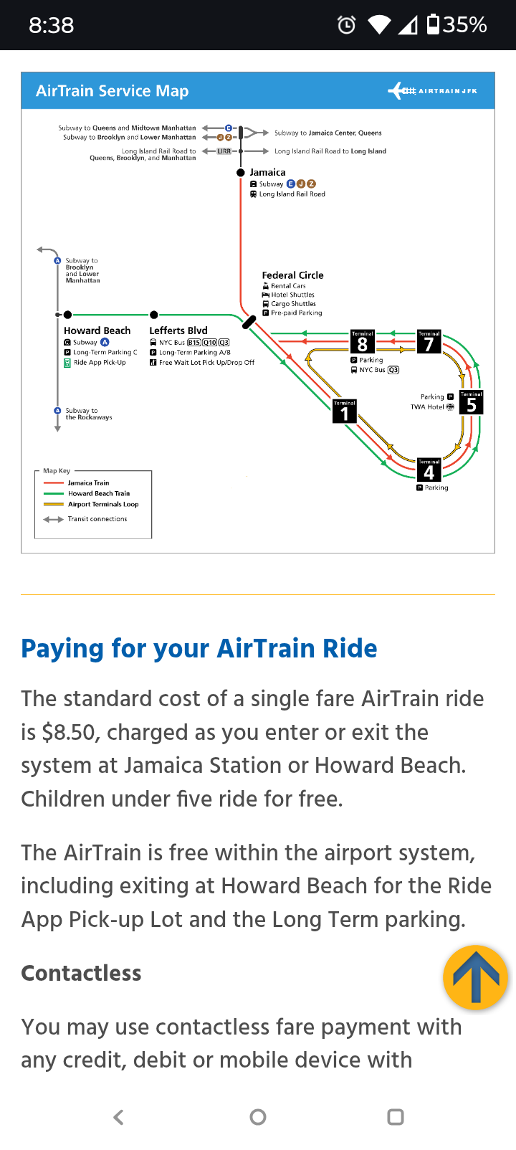Open recent apps with the square button
Screen dimensions: 516x1150
(x=395, y=1117)
